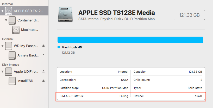The width and height of the screenshot is (213, 108).
Task: Eject the InstallESD volume
Action: click(x=43, y=81)
